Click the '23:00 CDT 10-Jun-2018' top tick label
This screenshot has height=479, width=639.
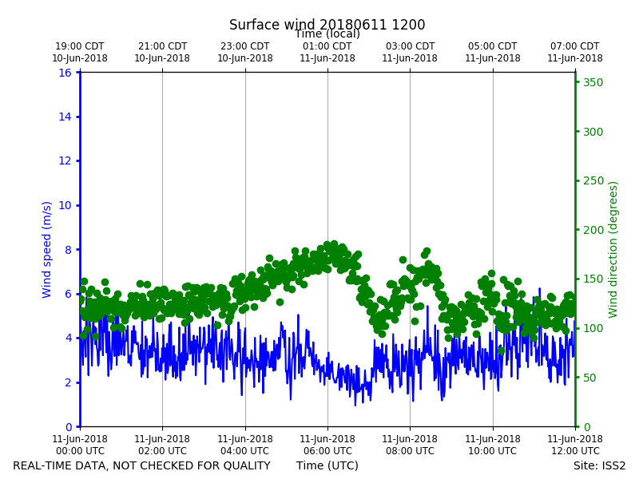point(245,52)
